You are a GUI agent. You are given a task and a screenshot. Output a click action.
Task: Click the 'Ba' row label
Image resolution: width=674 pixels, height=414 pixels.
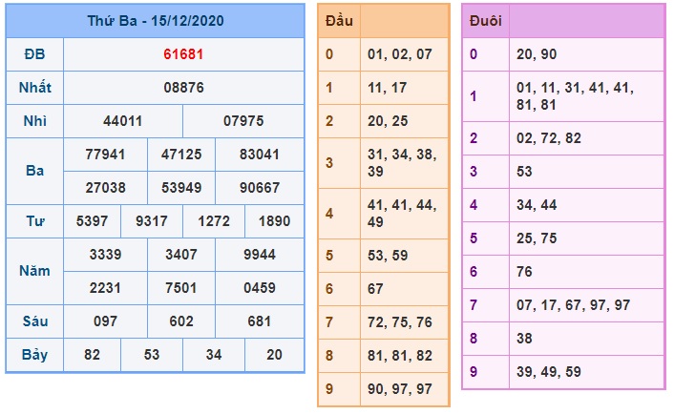(x=34, y=171)
